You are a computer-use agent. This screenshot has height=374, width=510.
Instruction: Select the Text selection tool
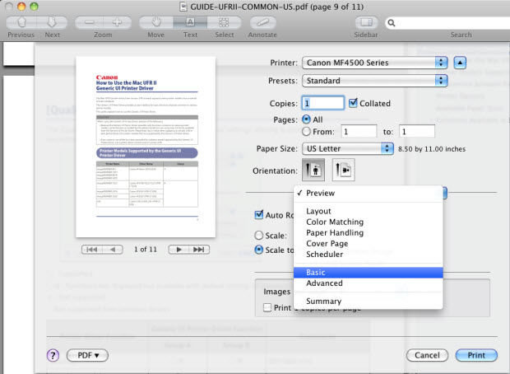click(190, 22)
